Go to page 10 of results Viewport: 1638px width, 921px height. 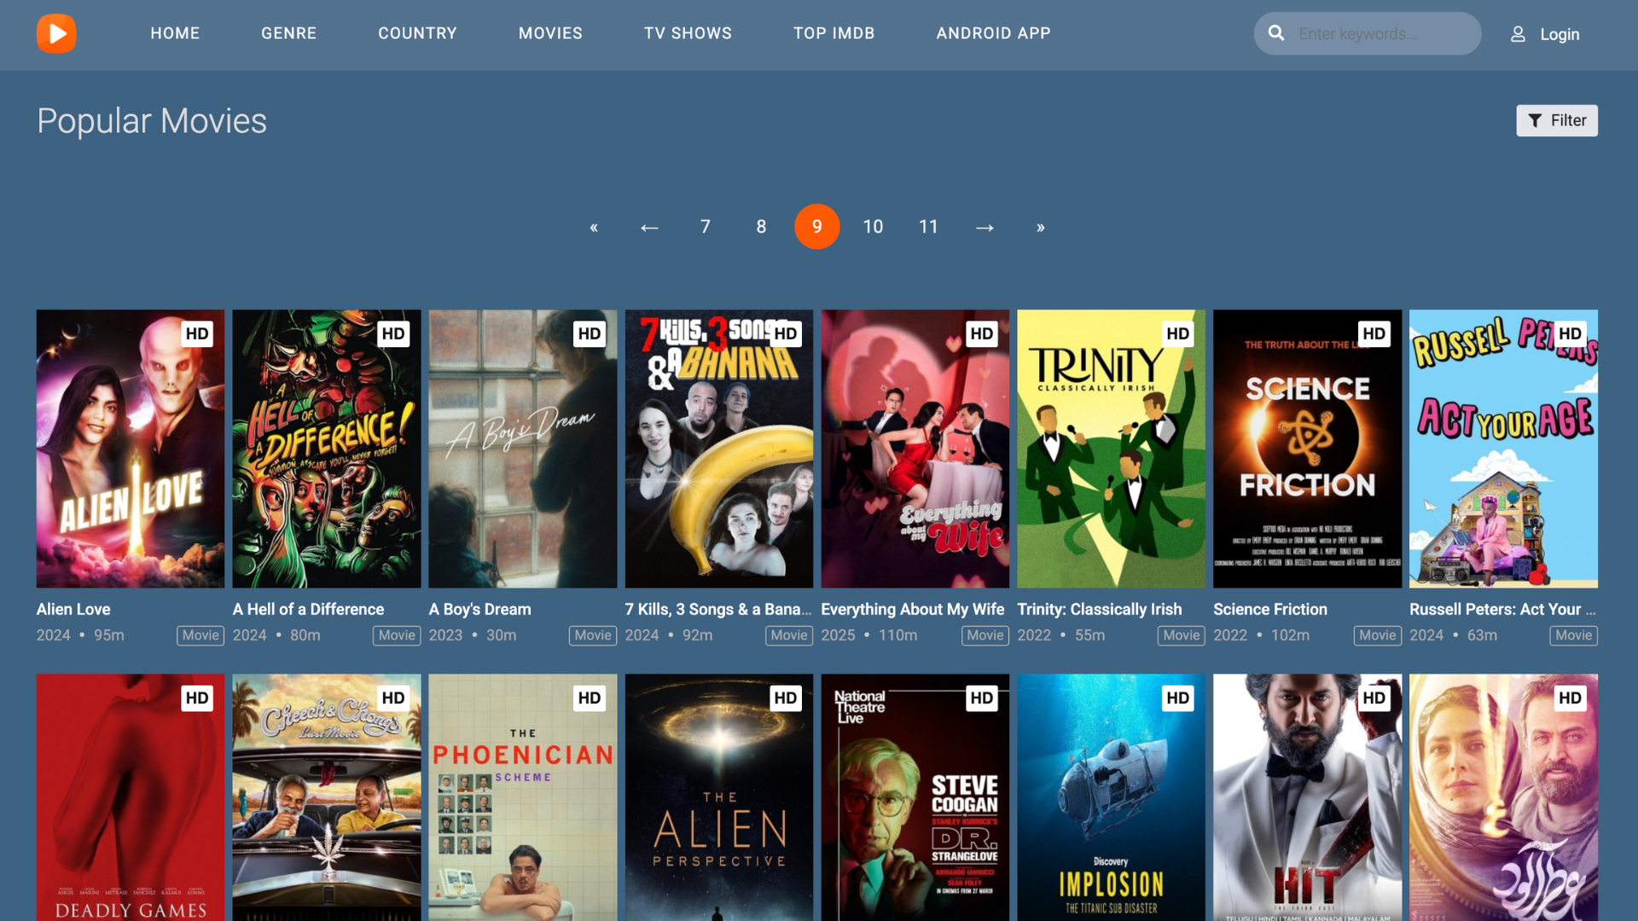click(x=873, y=227)
